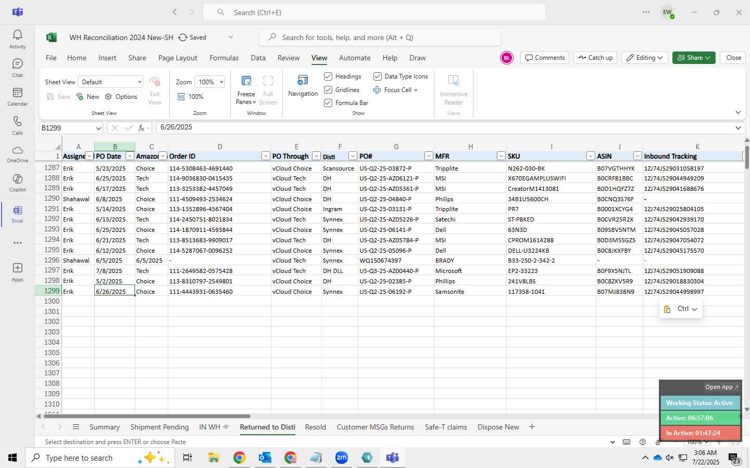Click the Excel search for tools box
Screen dimensions: 750x468
(380, 37)
